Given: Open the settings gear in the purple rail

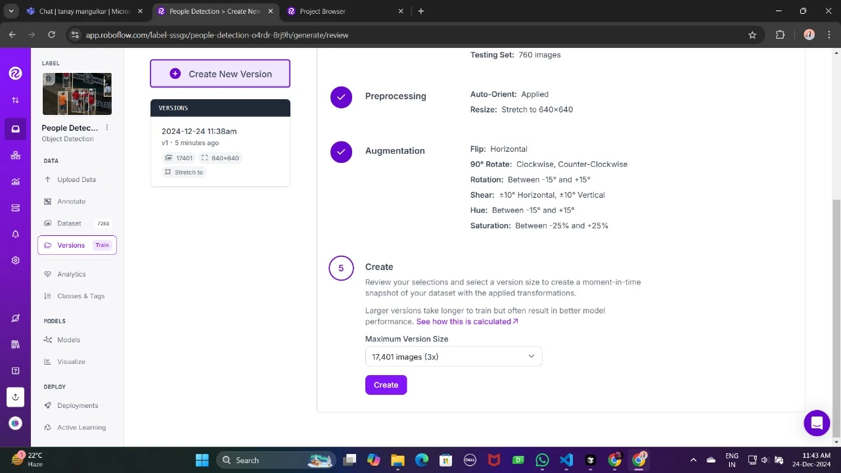Looking at the screenshot, I should (x=15, y=261).
